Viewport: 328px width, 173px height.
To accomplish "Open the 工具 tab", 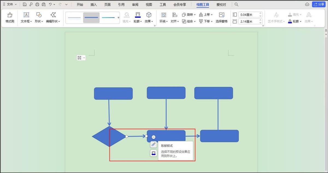I will [163, 5].
